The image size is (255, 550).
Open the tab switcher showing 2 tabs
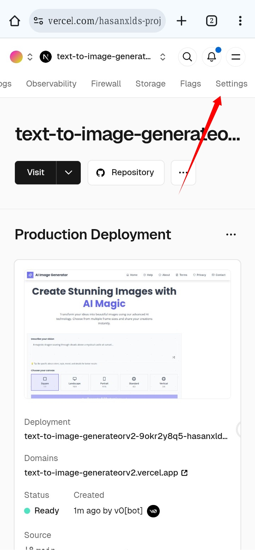[x=211, y=21]
